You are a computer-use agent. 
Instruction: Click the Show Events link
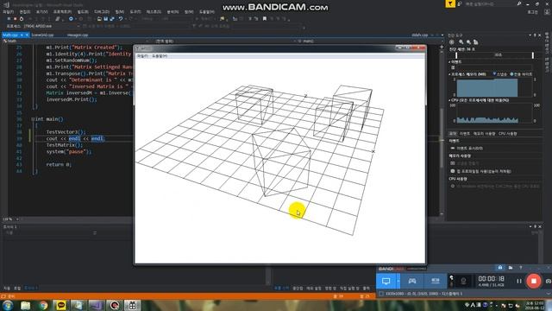[x=469, y=148]
